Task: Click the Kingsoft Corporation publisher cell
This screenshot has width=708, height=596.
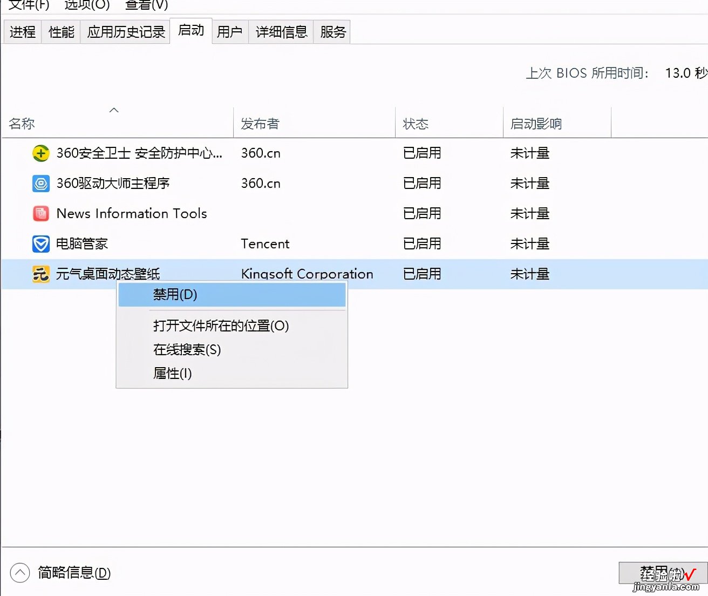Action: [307, 274]
